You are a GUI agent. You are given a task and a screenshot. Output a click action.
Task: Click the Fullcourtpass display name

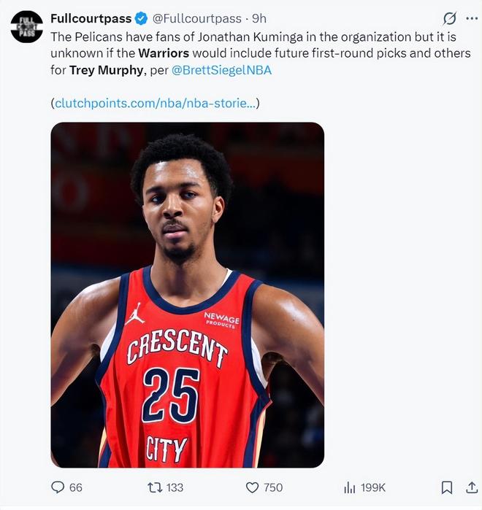91,18
